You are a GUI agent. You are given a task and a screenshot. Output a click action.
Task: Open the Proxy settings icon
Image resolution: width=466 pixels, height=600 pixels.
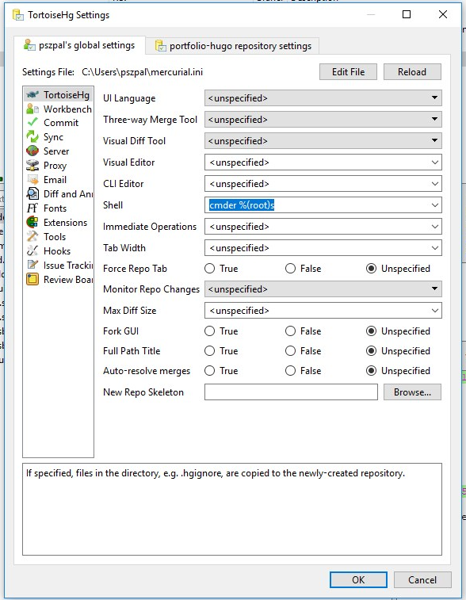tap(32, 166)
